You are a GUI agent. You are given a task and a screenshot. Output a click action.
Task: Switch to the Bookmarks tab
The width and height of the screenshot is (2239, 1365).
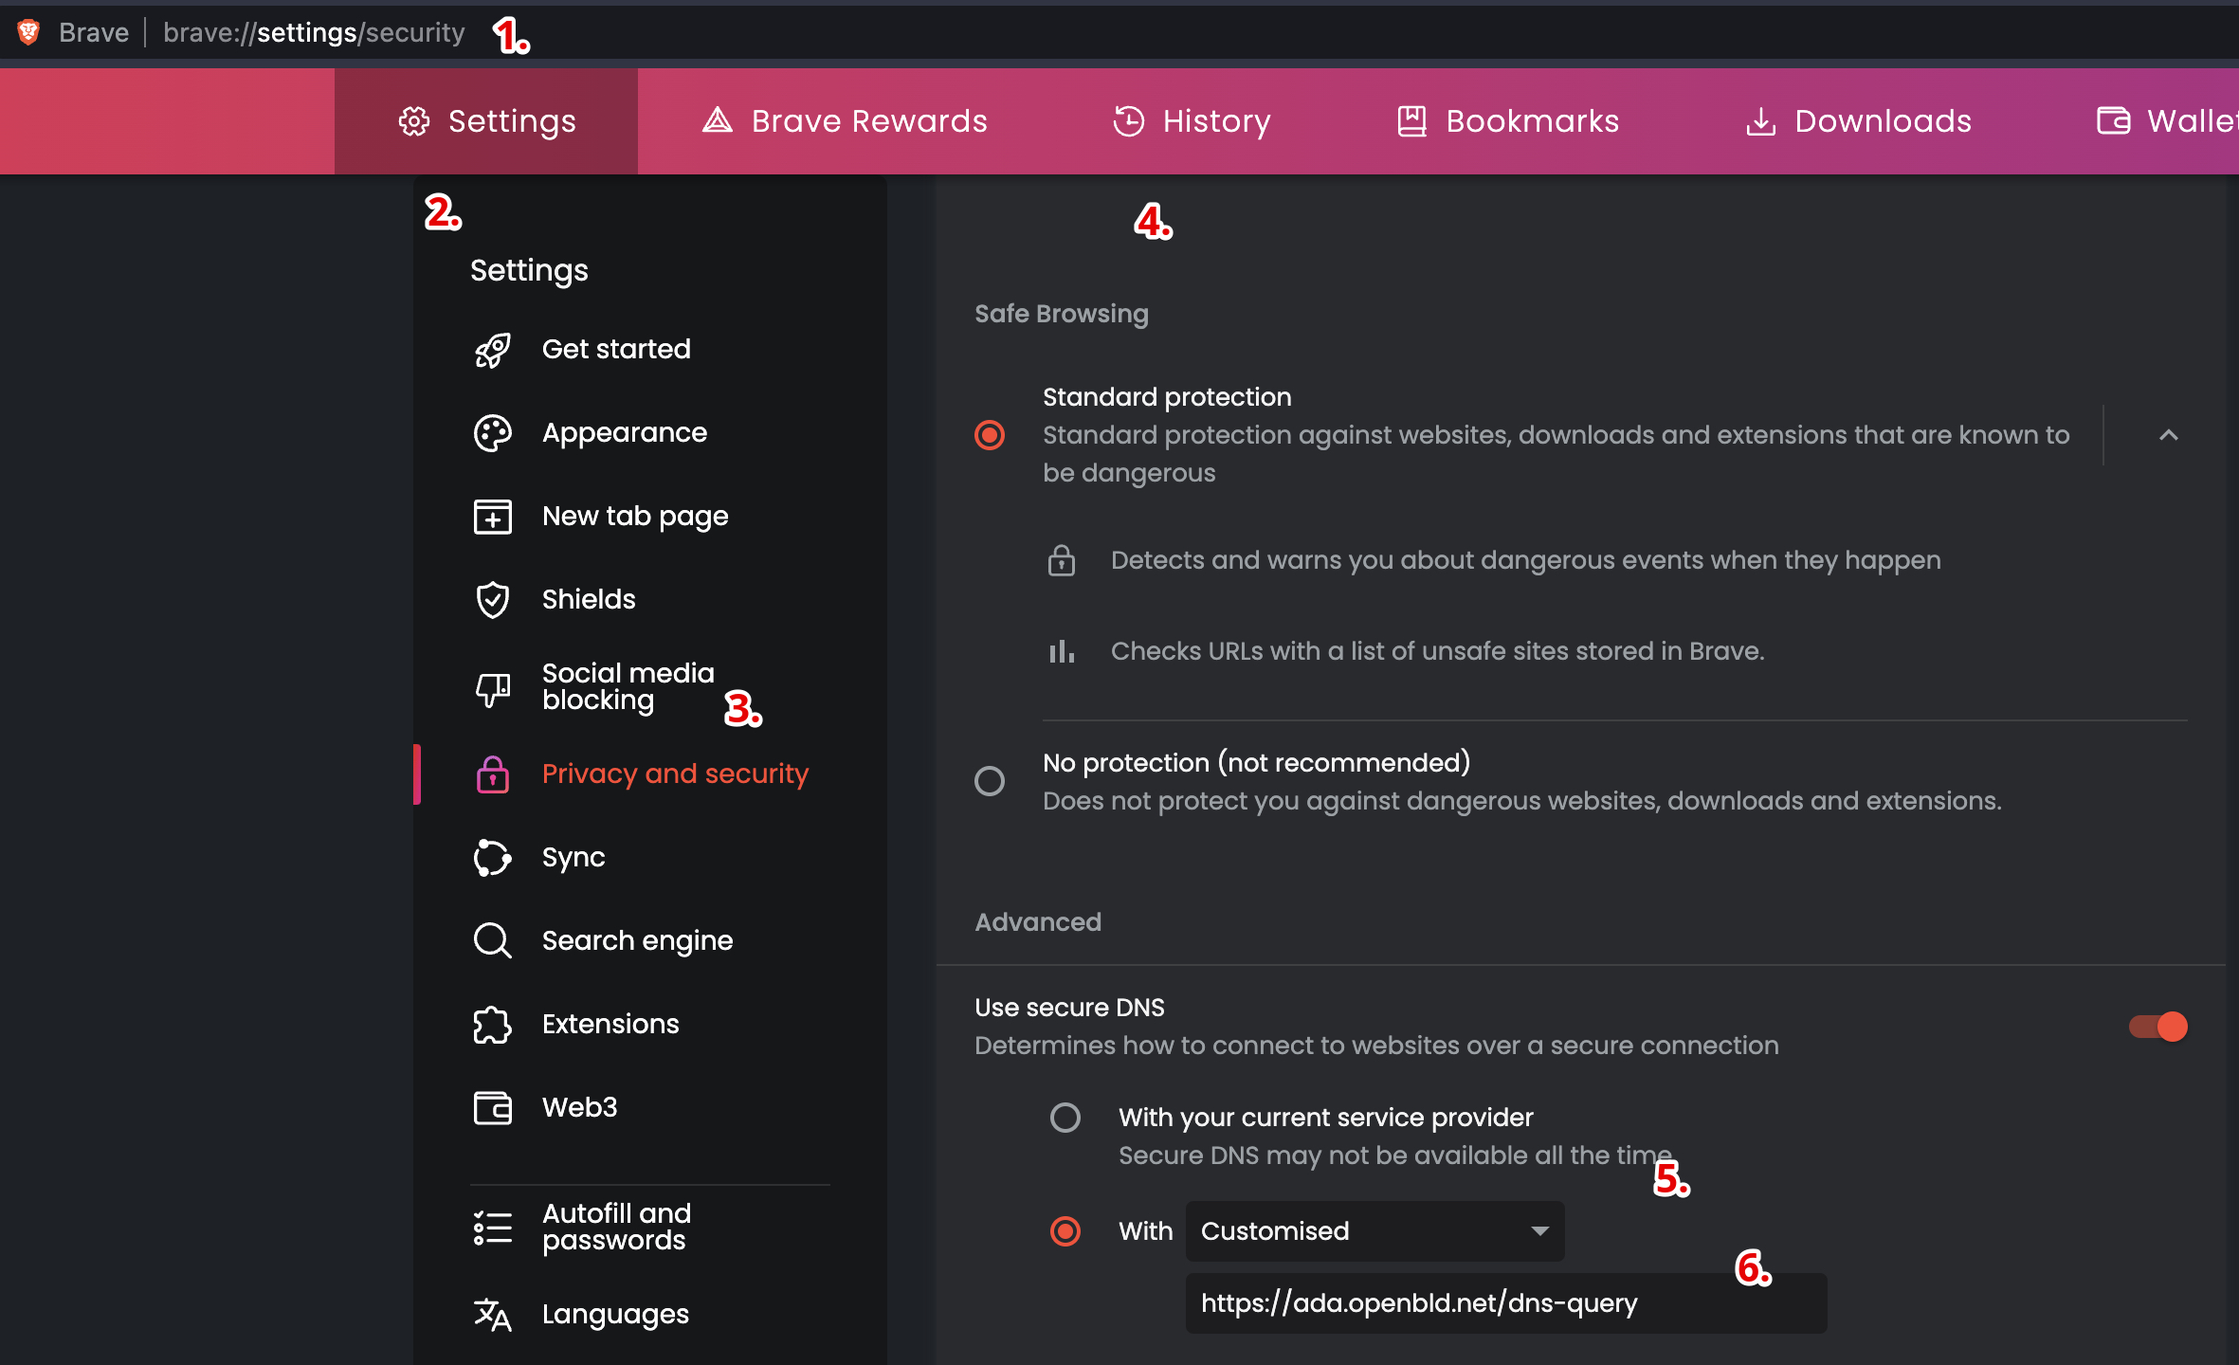click(1508, 121)
